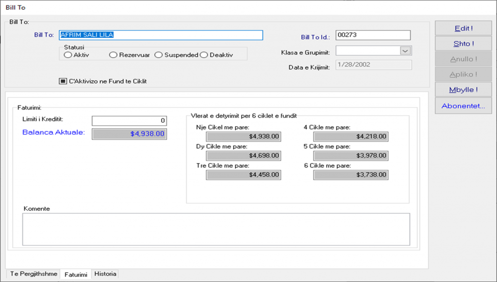Click the Balanca Aktuale value field
The image size is (497, 282).
click(x=129, y=133)
